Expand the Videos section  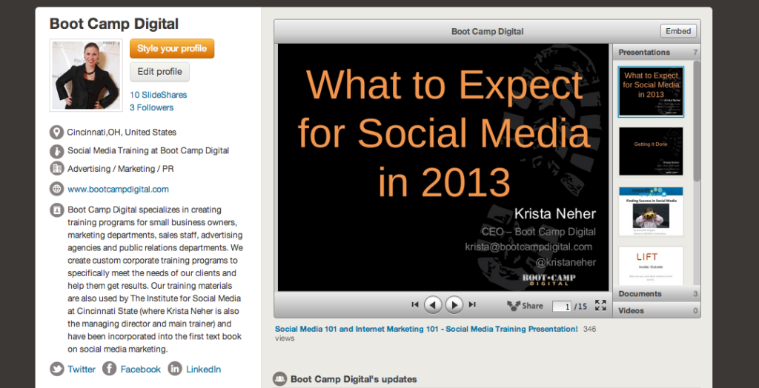point(632,310)
